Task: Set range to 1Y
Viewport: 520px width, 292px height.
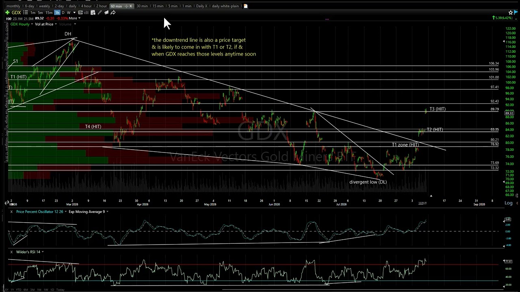Action: [13, 290]
